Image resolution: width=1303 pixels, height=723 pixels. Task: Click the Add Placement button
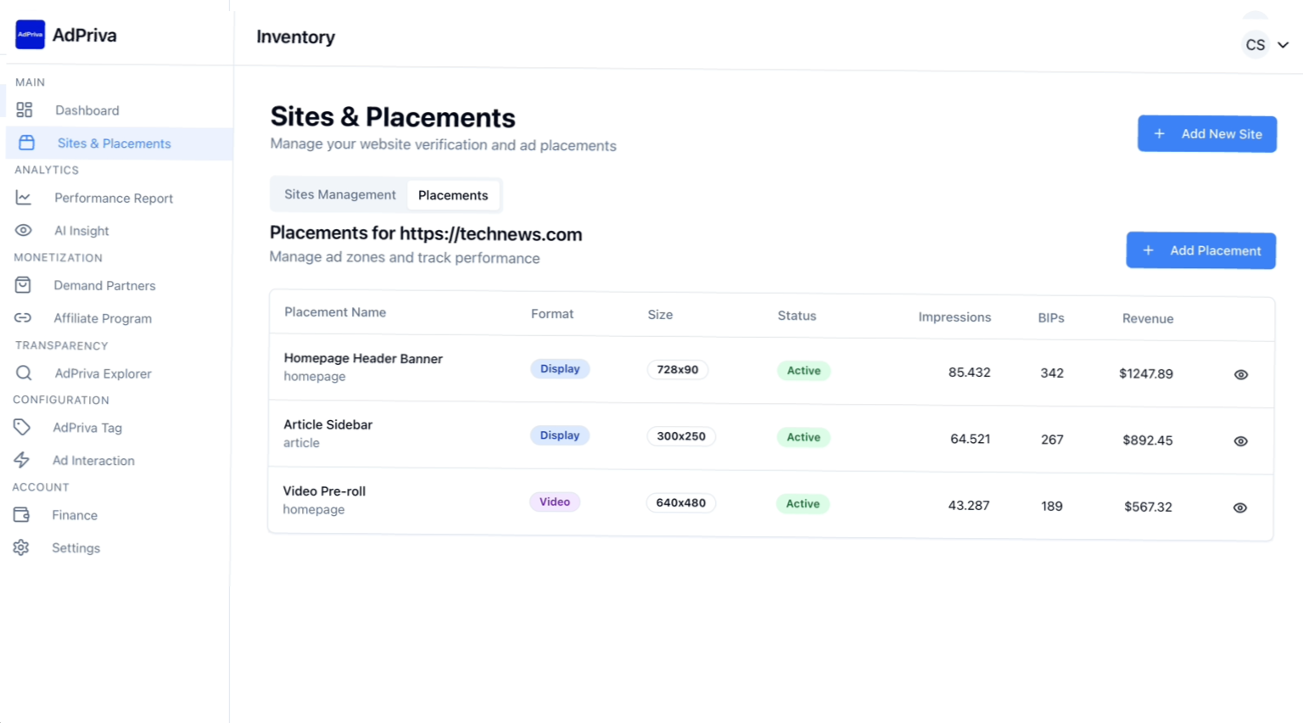tap(1200, 250)
